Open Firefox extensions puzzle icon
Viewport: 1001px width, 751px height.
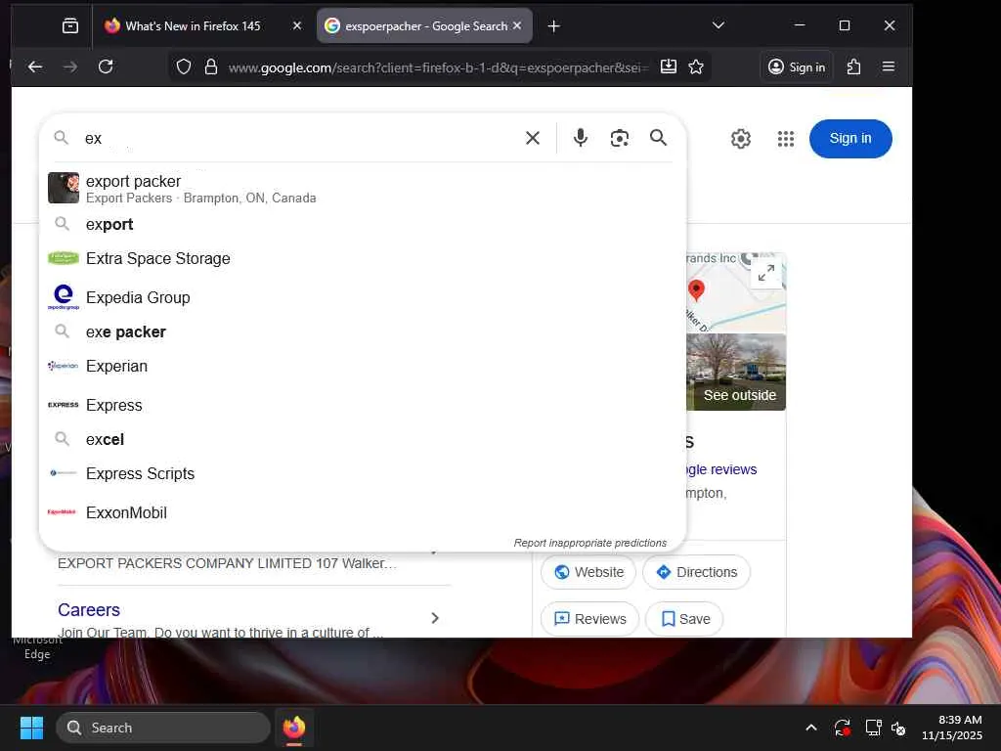tap(853, 66)
